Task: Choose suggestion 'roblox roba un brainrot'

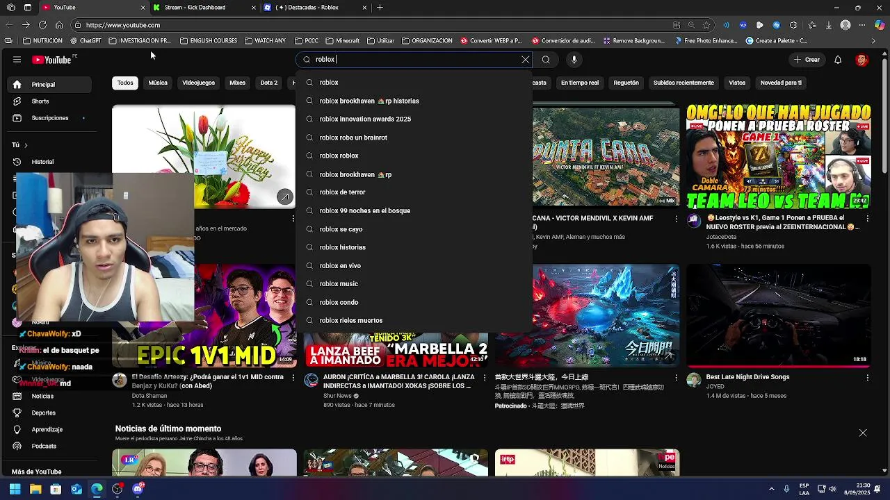Action: click(x=414, y=137)
